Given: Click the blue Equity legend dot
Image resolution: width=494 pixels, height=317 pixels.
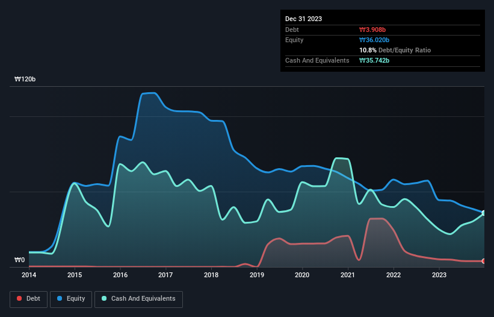Looking at the screenshot, I should (60, 298).
